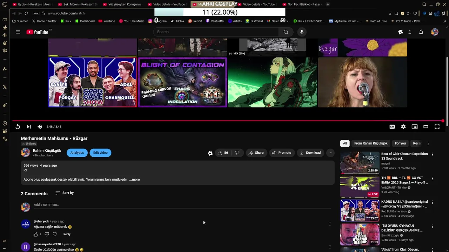The width and height of the screenshot is (449, 252).
Task: Open the YouTube guide hamburger menu
Action: [18, 32]
